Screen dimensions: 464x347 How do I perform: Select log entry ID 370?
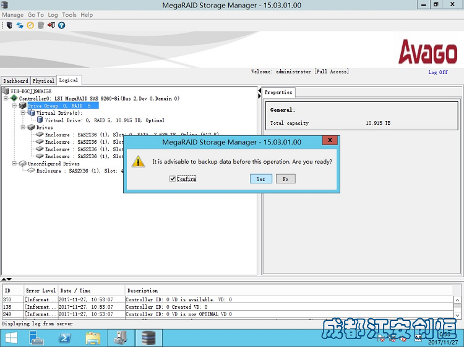pyautogui.click(x=228, y=299)
